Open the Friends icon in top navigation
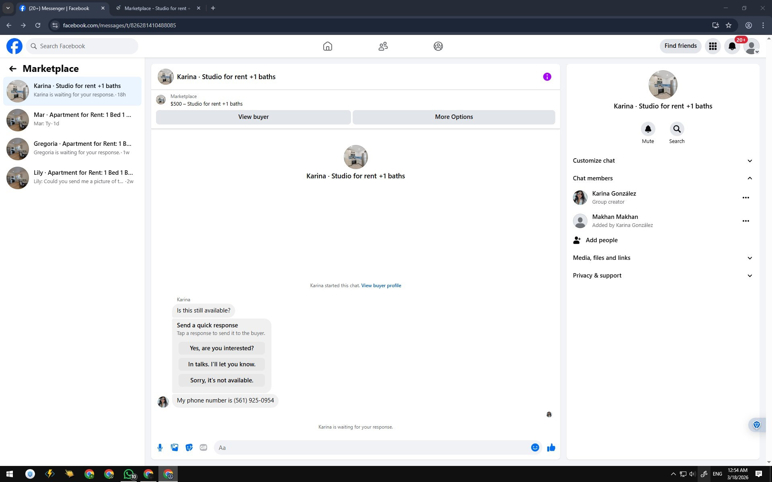Viewport: 772px width, 482px height. click(x=383, y=46)
